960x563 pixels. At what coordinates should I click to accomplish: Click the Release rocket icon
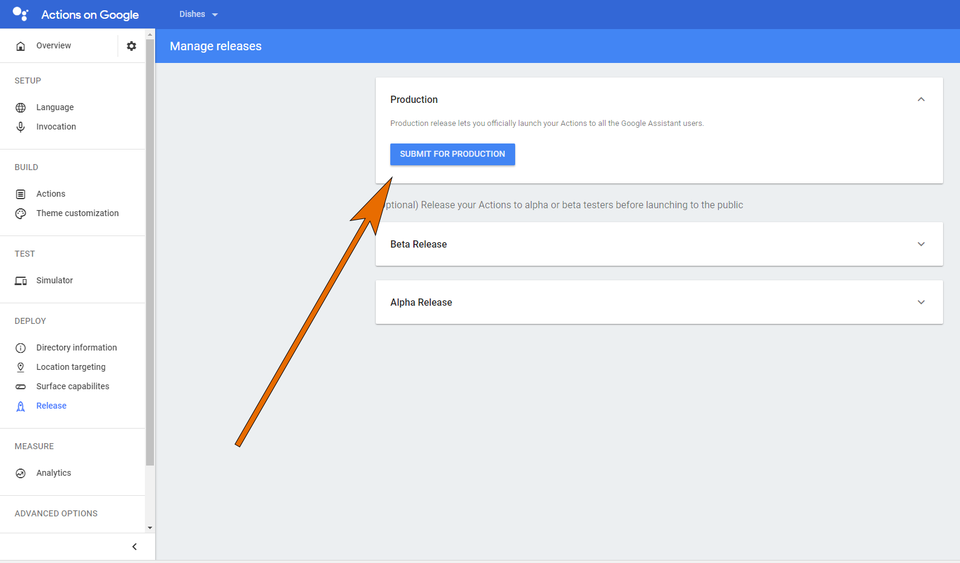pos(21,406)
